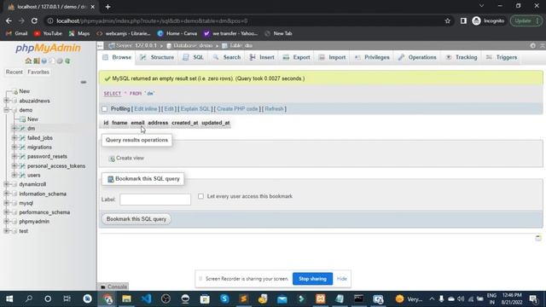
Task: Open Skype from the taskbar
Action: click(224, 298)
